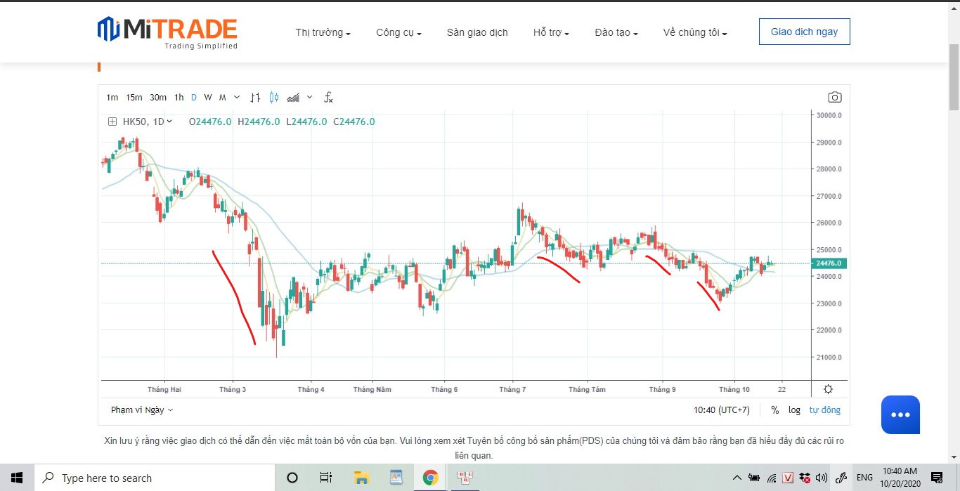This screenshot has width=960, height=491.
Task: Toggle the percent scale mode
Action: 774,410
